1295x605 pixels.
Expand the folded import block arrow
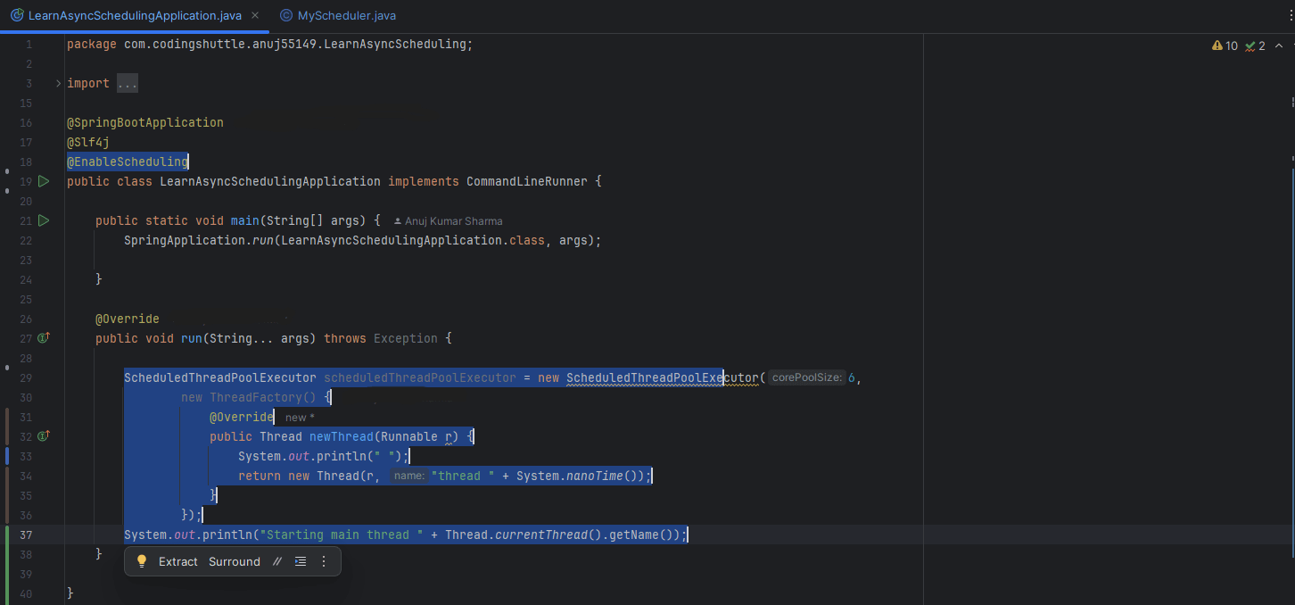pos(59,83)
